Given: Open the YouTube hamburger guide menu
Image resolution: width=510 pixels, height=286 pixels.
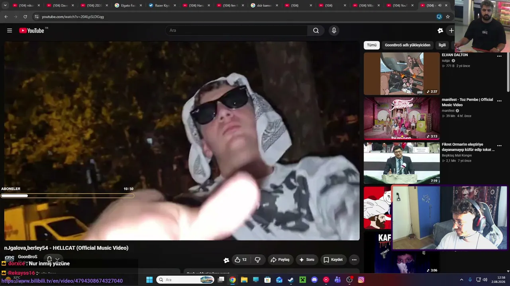Looking at the screenshot, I should point(10,31).
